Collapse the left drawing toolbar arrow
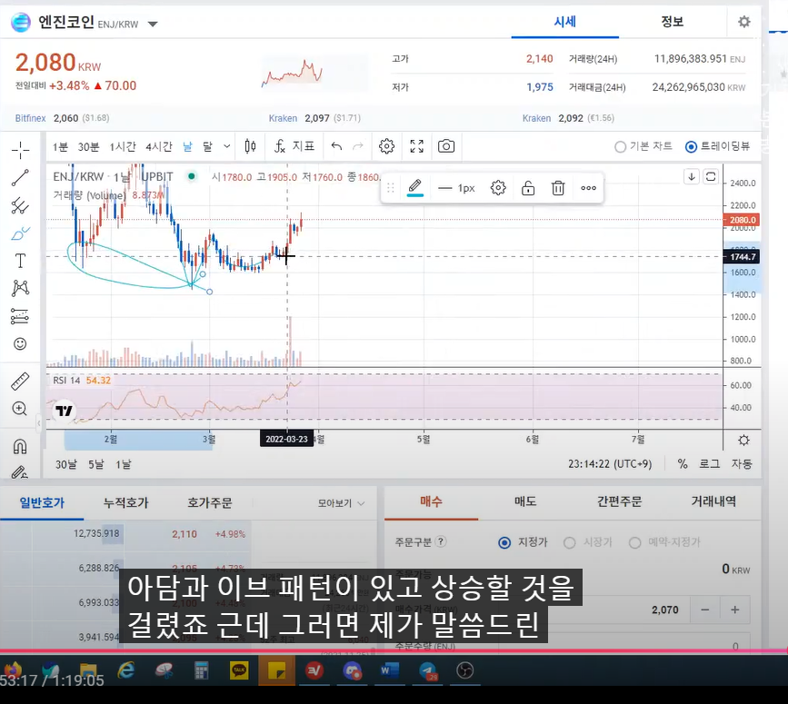Screen dimensions: 788x704 (39, 423)
